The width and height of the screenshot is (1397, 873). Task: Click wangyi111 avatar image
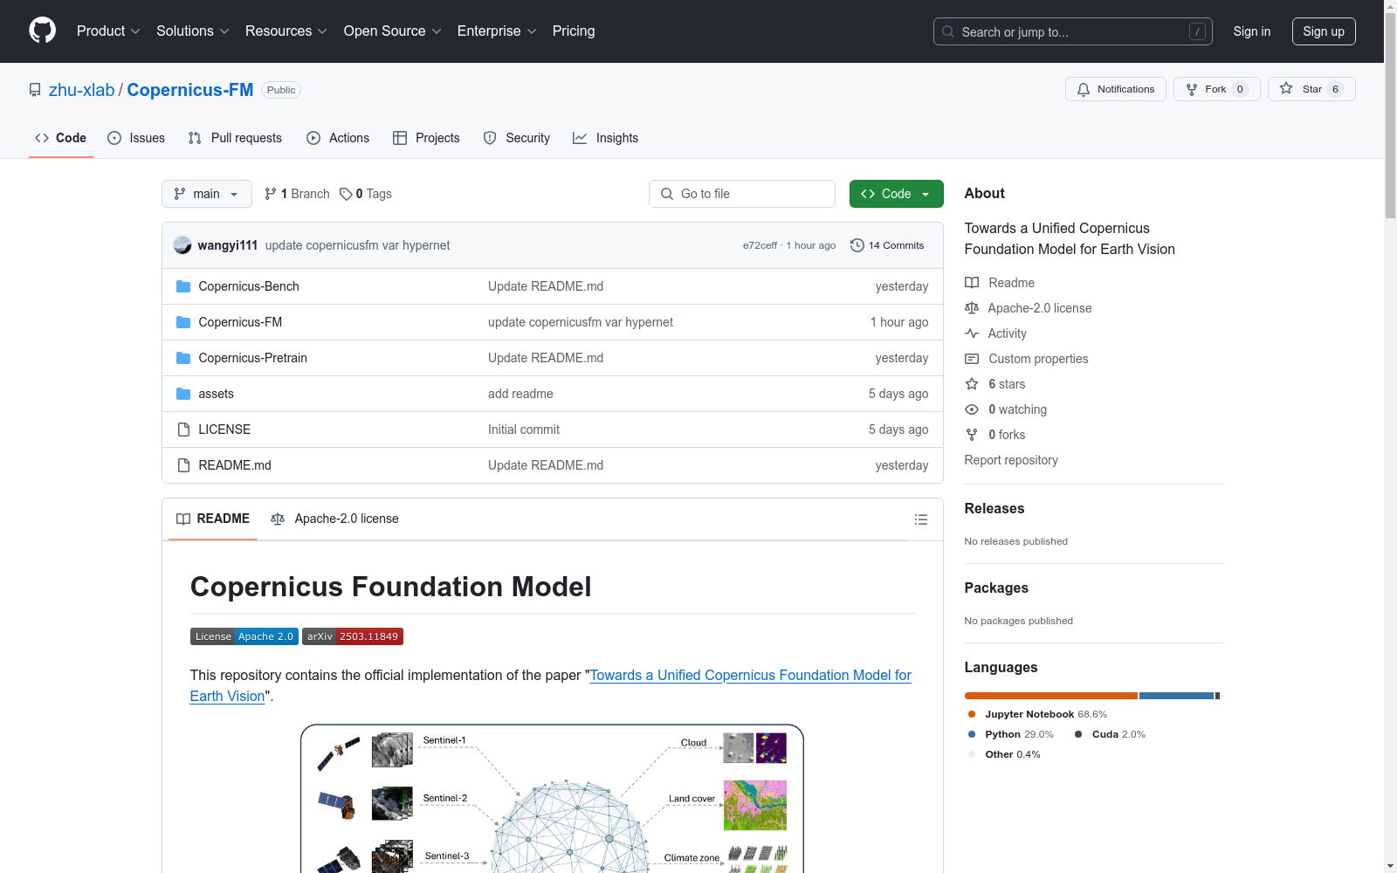click(182, 245)
